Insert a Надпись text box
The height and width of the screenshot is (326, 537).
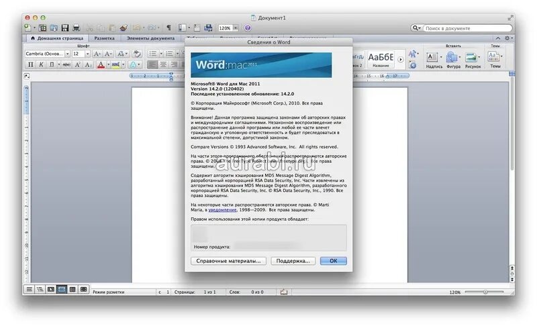point(434,60)
